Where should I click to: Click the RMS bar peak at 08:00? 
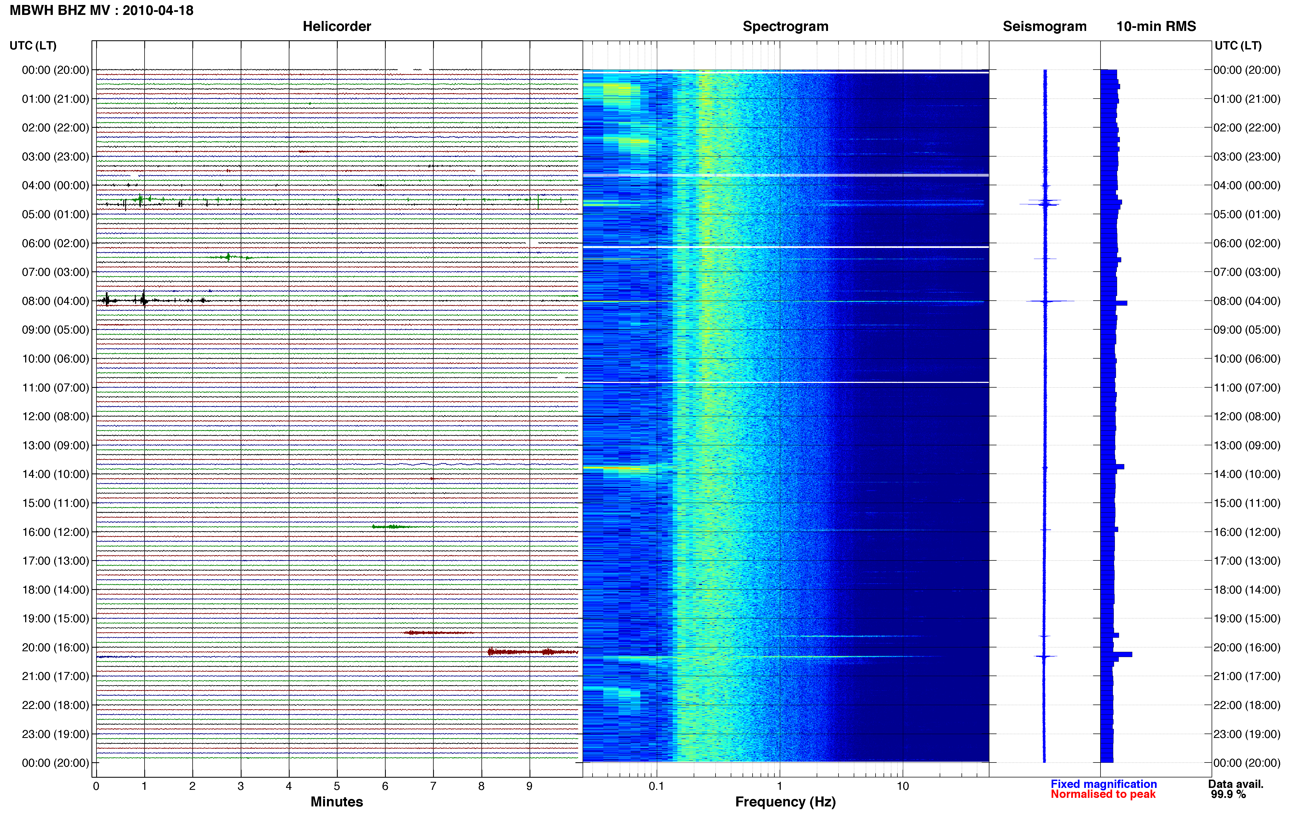click(1114, 303)
